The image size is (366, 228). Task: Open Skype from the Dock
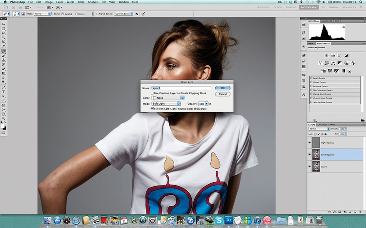click(x=219, y=220)
